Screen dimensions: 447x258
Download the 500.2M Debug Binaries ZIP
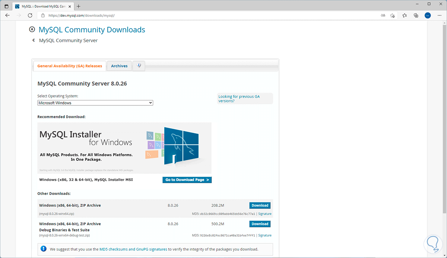click(x=260, y=224)
